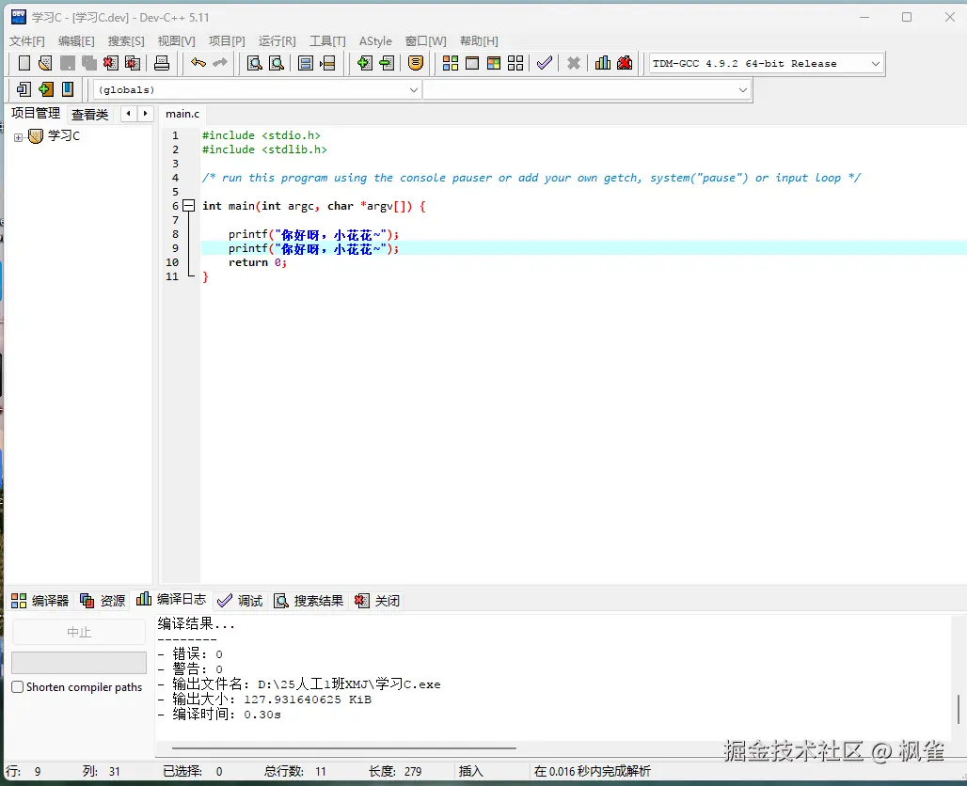
Task: Switch to the 资源 bottom tab
Action: 103,601
